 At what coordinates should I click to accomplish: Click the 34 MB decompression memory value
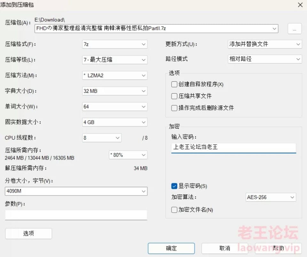pos(141,168)
